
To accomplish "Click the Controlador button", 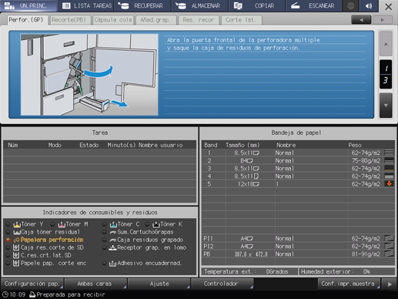I will click(222, 284).
